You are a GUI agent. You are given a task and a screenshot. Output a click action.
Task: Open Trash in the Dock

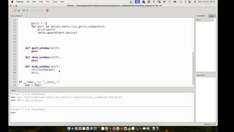(x=158, y=128)
